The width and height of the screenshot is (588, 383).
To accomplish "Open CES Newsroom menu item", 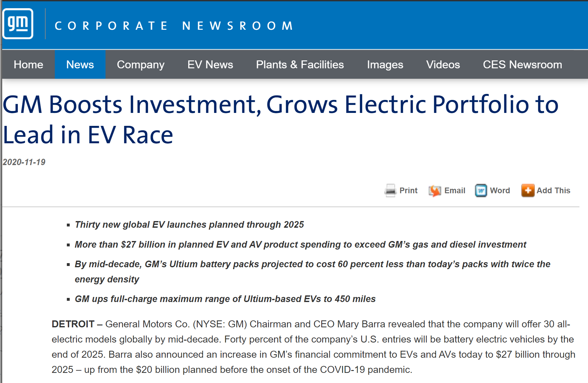I will (522, 65).
